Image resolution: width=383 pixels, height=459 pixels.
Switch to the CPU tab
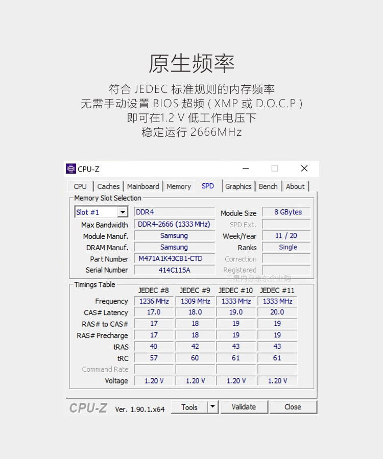pos(80,186)
